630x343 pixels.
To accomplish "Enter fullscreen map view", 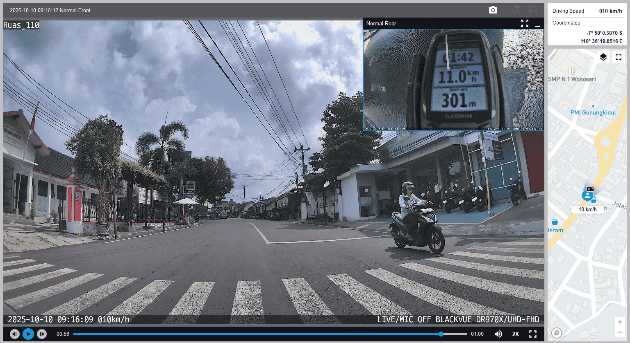I will pyautogui.click(x=619, y=57).
